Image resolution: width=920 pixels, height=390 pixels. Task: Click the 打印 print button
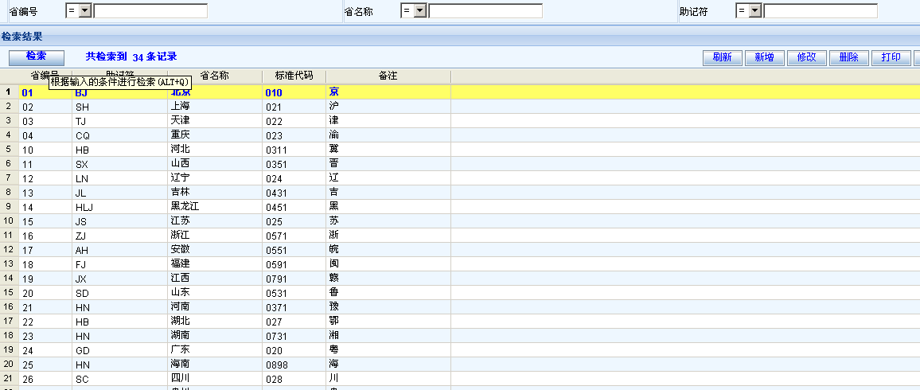click(x=891, y=57)
